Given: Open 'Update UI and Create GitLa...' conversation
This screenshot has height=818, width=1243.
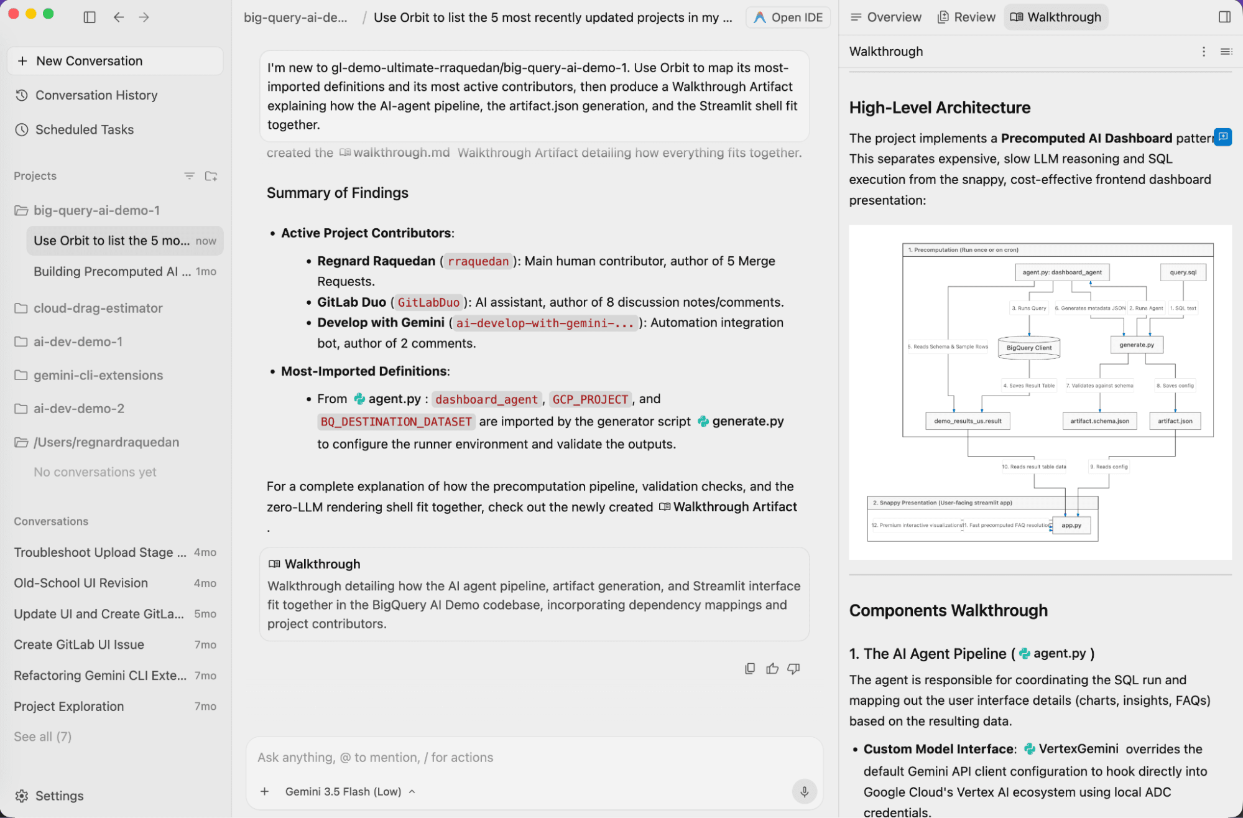Looking at the screenshot, I should pos(115,614).
